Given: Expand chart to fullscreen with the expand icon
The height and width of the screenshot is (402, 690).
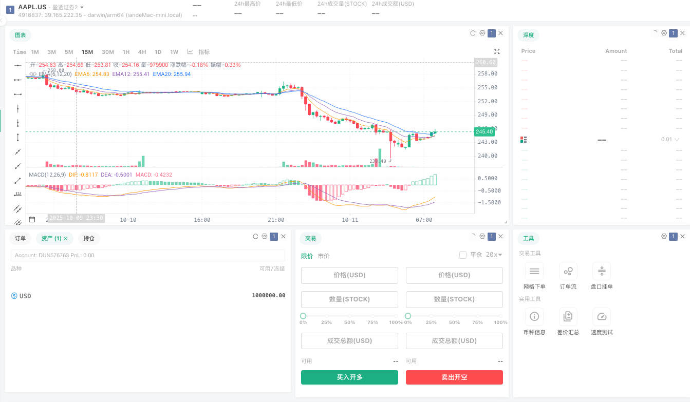Looking at the screenshot, I should [x=496, y=51].
